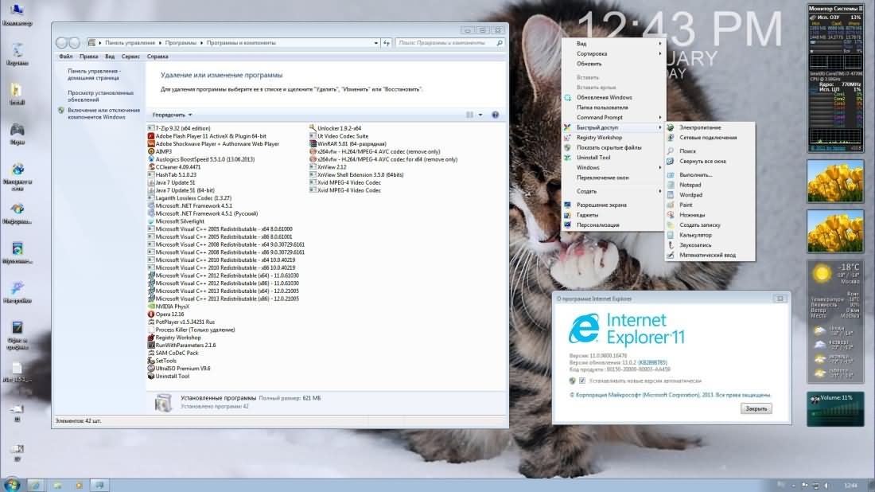Click the Разрешение экрана icon
This screenshot has height=492, width=875.
(x=567, y=205)
